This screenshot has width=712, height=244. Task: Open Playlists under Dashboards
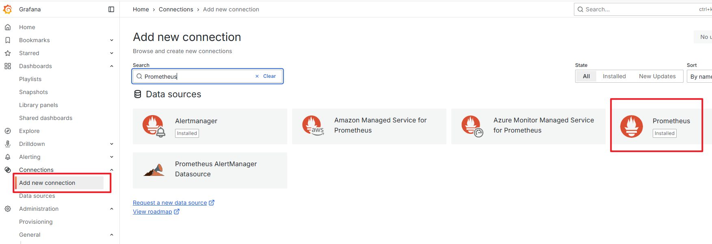coord(30,79)
